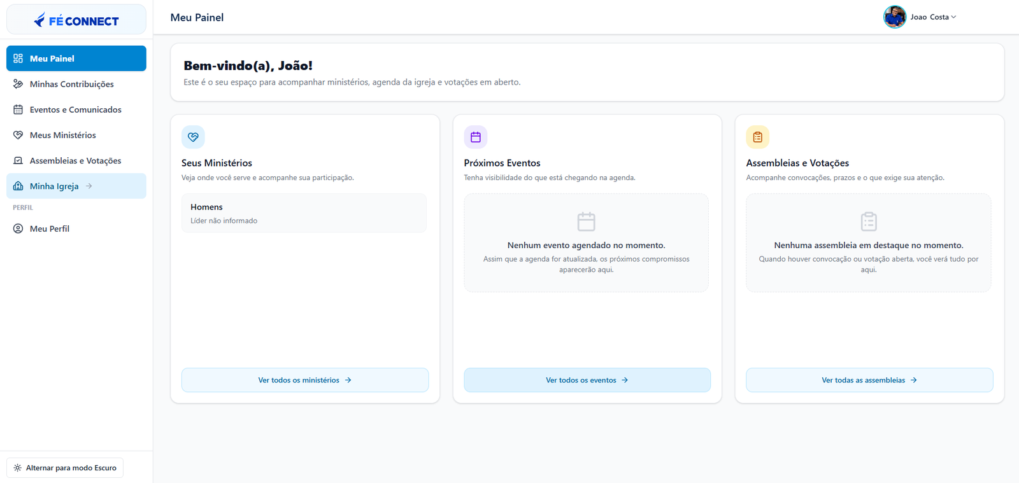The width and height of the screenshot is (1019, 483).
Task: Click the Minhas Contribuições hand icon
Action: coord(18,84)
